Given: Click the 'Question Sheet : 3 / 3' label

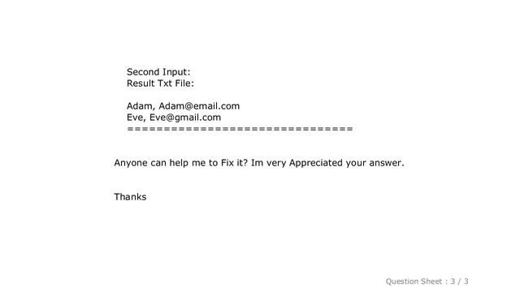Looking at the screenshot, I should tap(427, 281).
